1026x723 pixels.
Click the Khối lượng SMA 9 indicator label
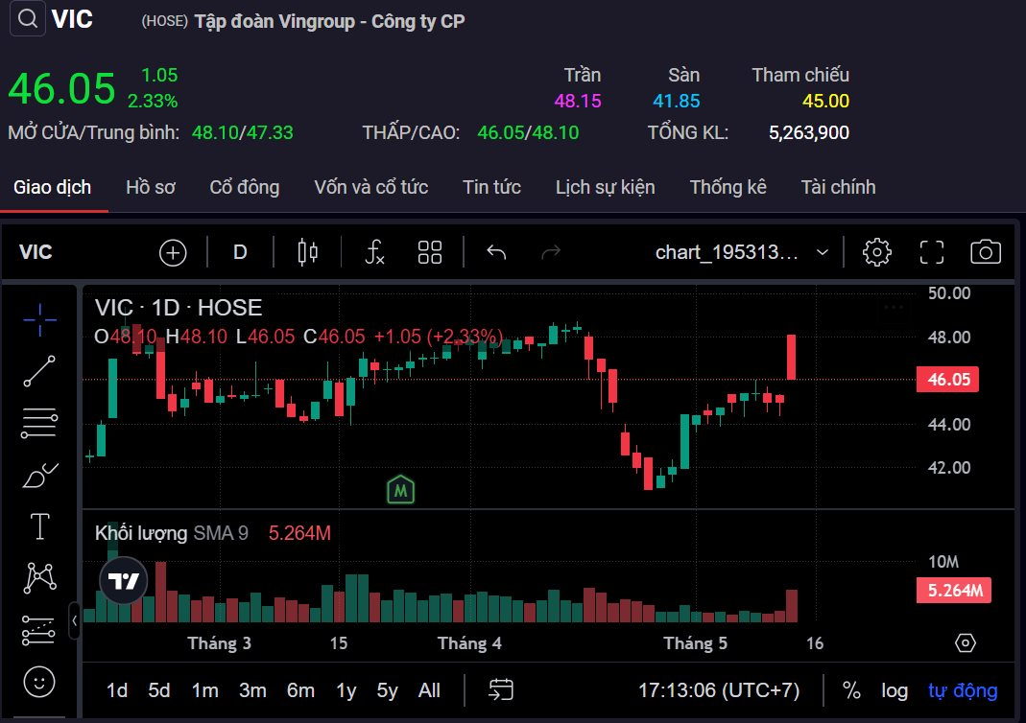point(172,533)
